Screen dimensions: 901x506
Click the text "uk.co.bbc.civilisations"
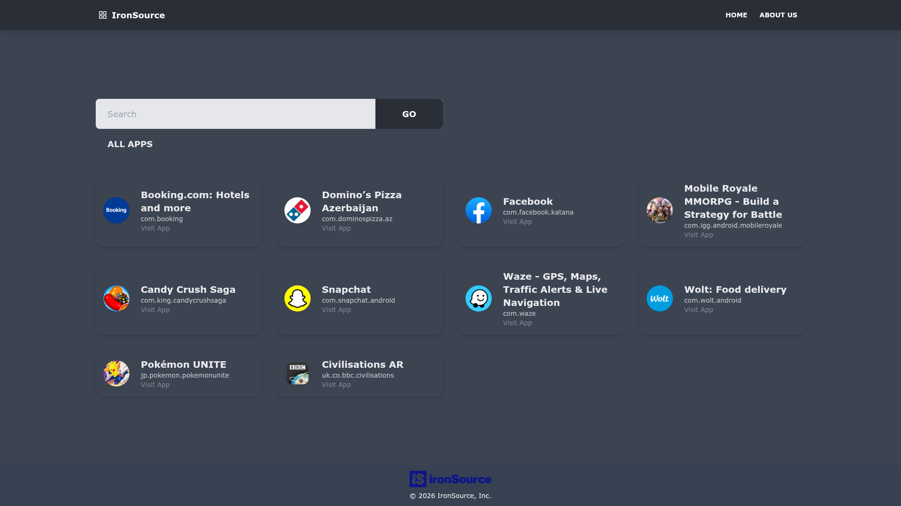(x=358, y=375)
